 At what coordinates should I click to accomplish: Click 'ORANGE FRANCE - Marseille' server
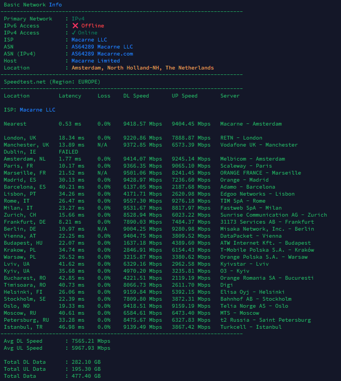[261, 173]
